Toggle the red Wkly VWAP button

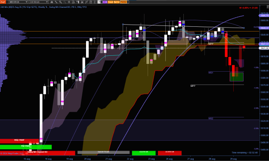tap(19, 141)
